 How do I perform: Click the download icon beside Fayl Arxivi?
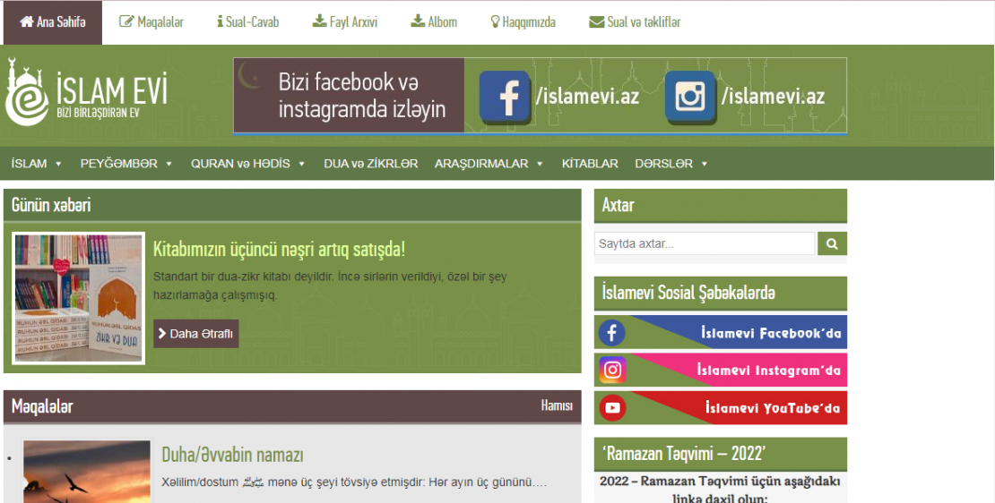click(x=319, y=21)
